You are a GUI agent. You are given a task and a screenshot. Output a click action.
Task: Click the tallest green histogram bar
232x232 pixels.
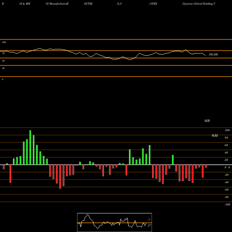30,148
